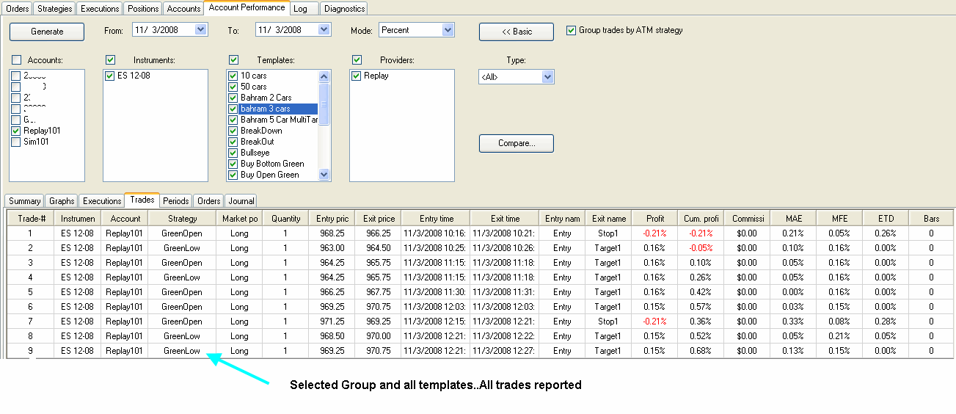Uncheck the BreakDown template checkbox
This screenshot has width=956, height=414.
[x=233, y=131]
